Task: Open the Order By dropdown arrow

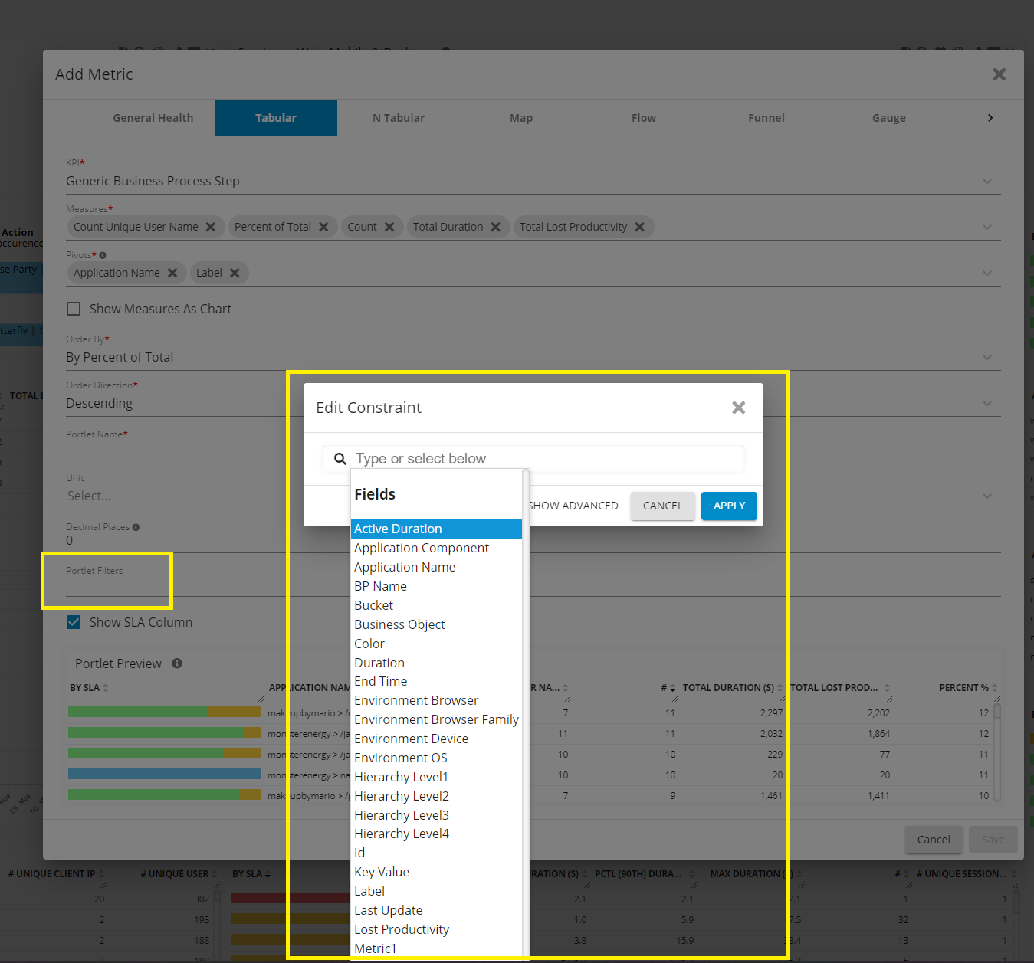Action: click(987, 357)
